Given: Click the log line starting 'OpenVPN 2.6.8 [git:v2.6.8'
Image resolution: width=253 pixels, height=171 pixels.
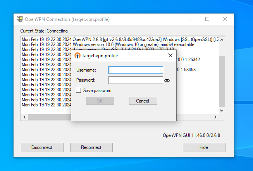Looking at the screenshot, I should point(120,39).
